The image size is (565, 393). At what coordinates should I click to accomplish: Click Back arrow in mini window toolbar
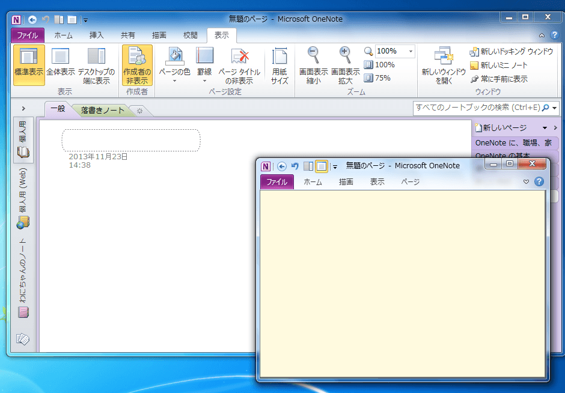pos(282,166)
